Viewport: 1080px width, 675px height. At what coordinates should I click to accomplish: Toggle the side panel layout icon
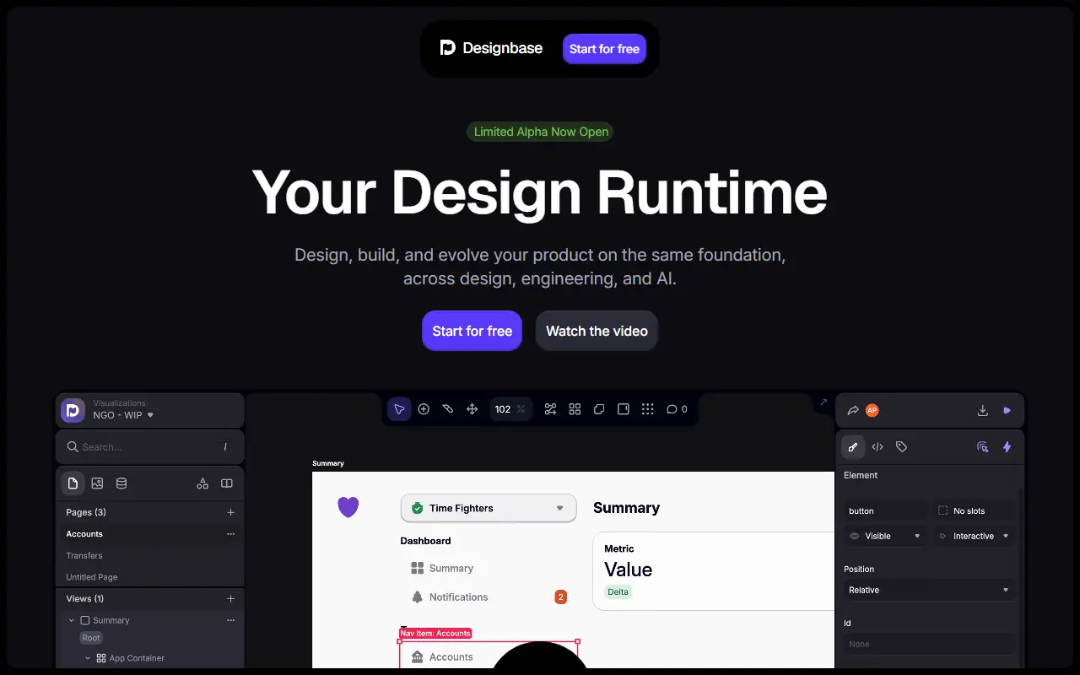624,409
